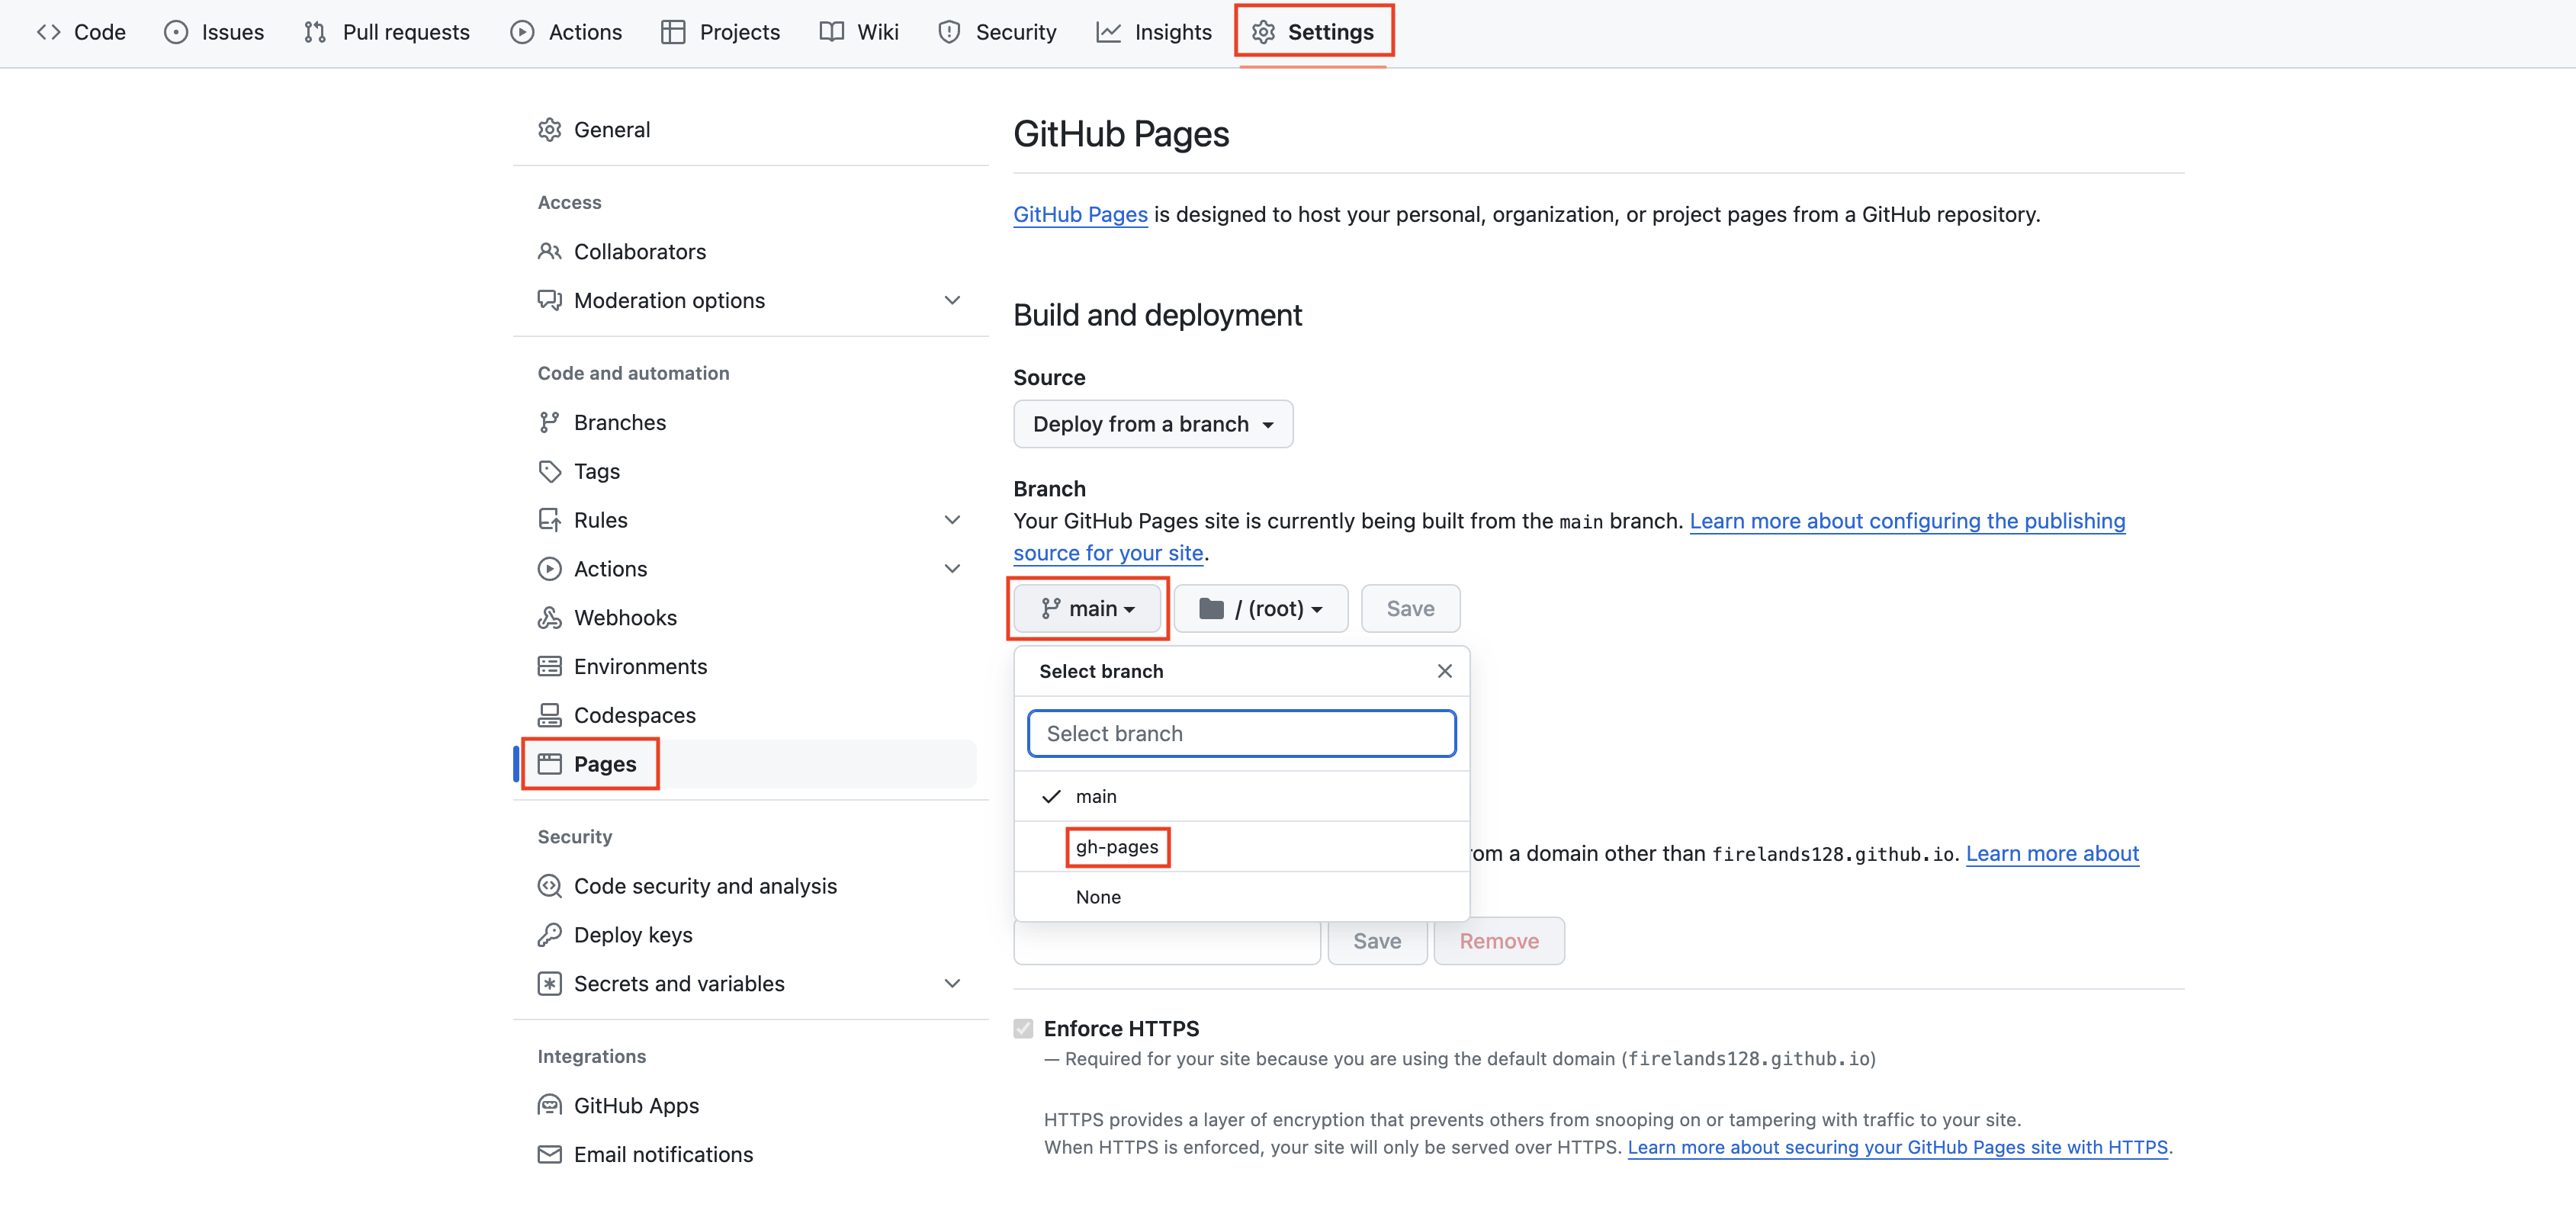
Task: Expand the Rules chevron
Action: [952, 521]
